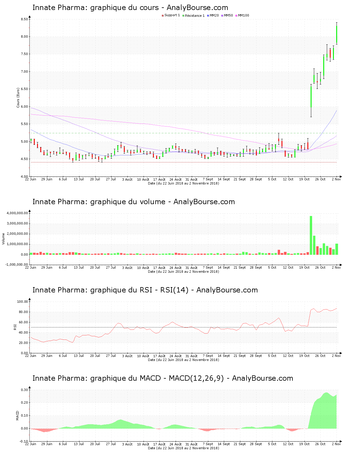
Task: Click the purple MM50 legend swatch
Action: 222,16
